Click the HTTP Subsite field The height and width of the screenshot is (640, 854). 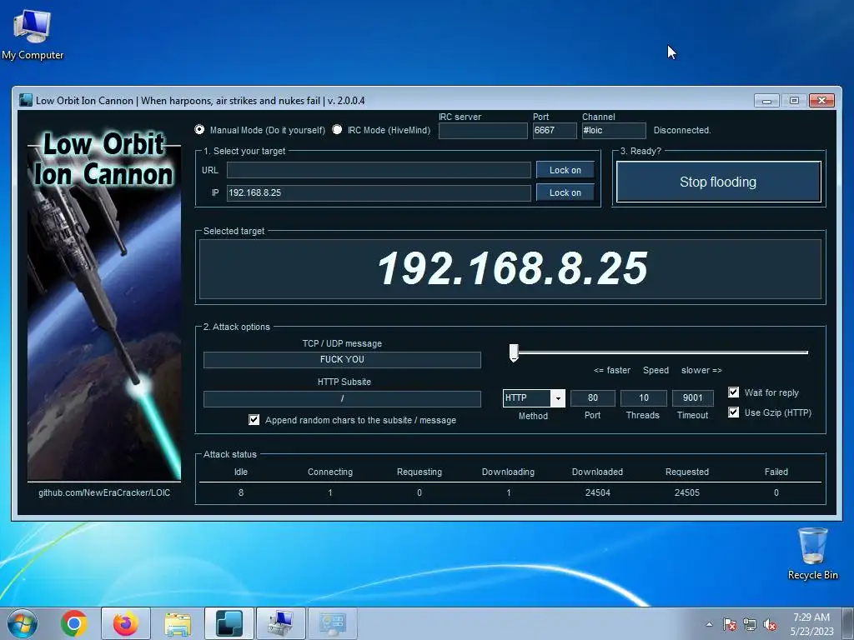pos(342,398)
